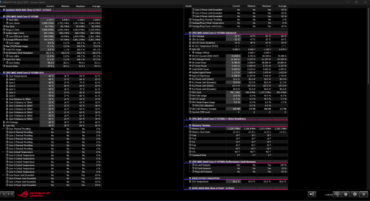Collapse the Core Thermal Throttling node
The width and height of the screenshot is (370, 201).
tap(3, 129)
